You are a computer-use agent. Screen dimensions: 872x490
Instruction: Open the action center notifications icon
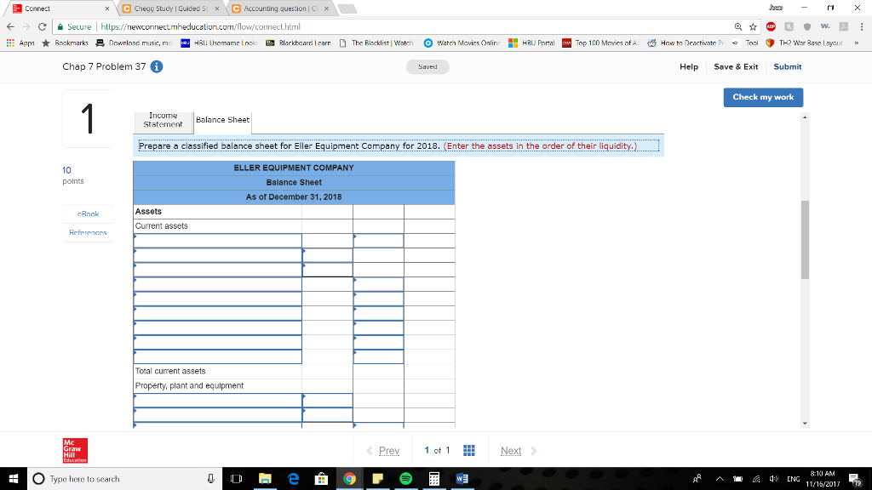(855, 479)
